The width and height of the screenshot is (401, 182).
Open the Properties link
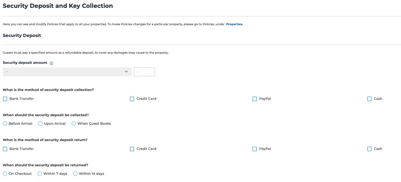tap(235, 24)
